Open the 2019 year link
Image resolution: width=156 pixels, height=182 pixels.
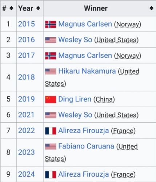[x=27, y=99]
